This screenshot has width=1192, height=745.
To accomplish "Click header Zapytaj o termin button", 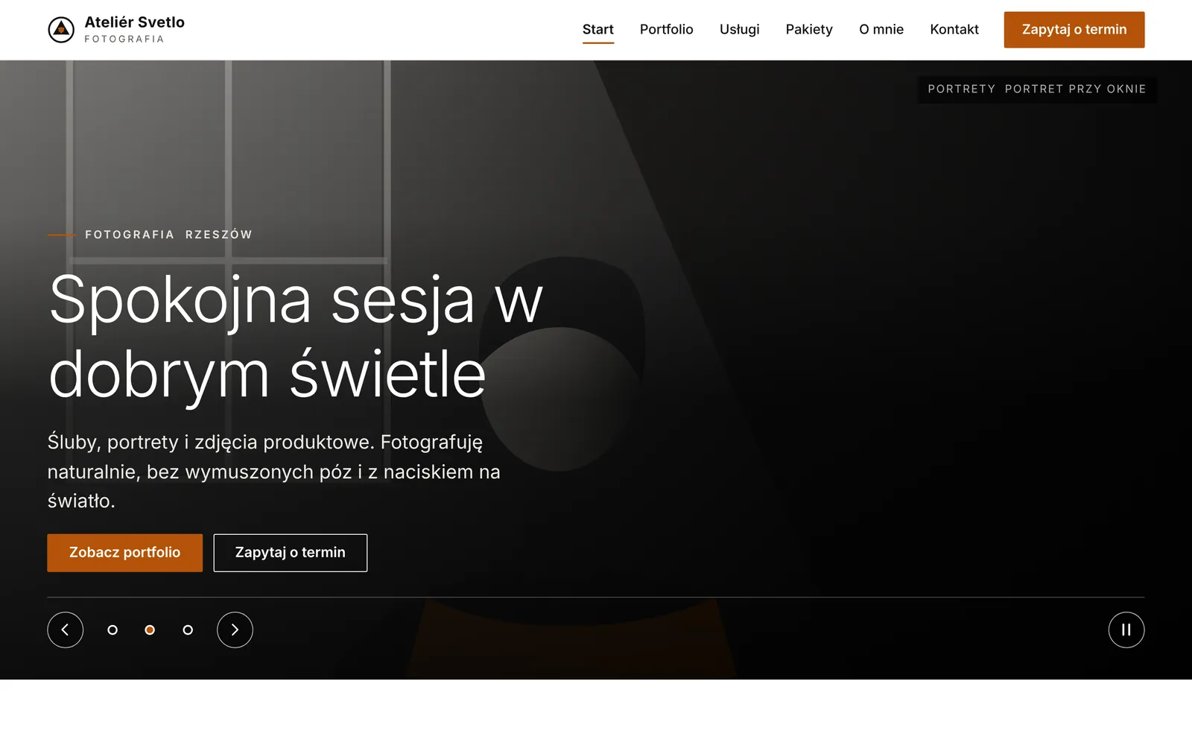I will 1074,30.
